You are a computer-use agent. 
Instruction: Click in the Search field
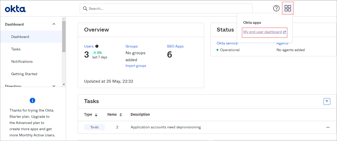(166, 9)
